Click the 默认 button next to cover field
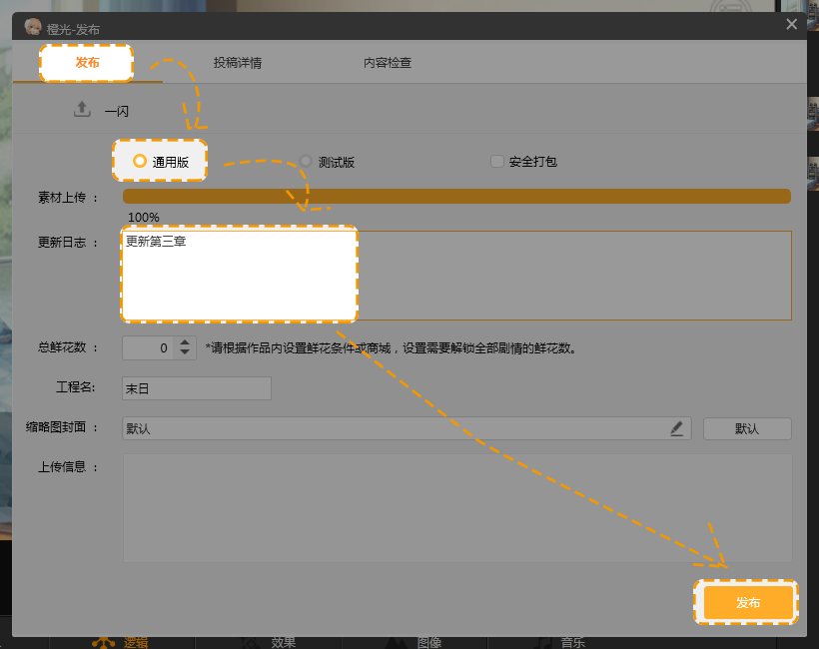Image resolution: width=819 pixels, height=649 pixels. click(x=747, y=428)
